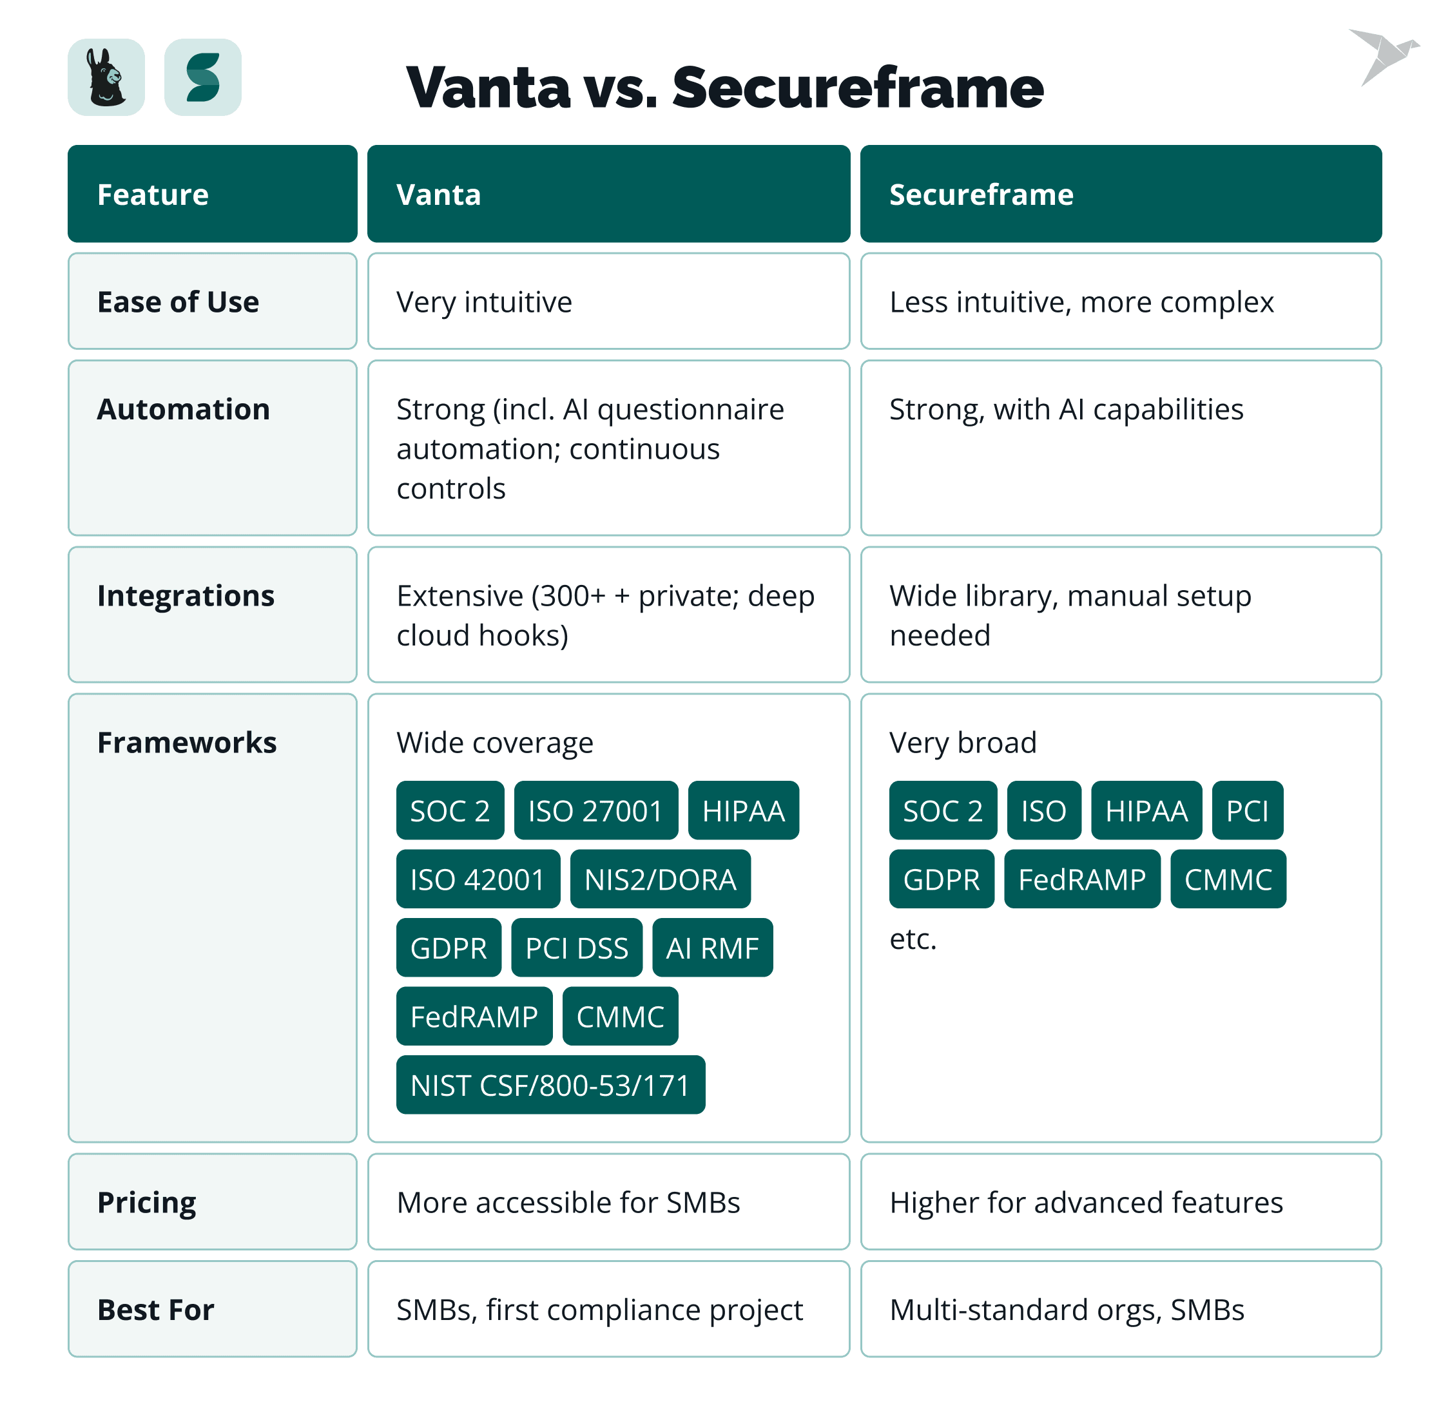Click Secureframe's PCI framework tag

(x=1247, y=810)
